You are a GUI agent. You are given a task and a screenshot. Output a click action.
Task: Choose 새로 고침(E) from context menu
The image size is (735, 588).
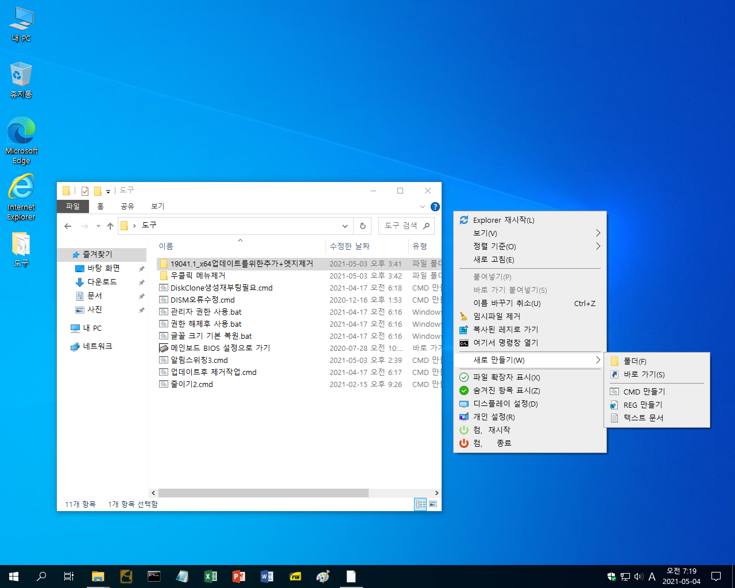[529, 260]
